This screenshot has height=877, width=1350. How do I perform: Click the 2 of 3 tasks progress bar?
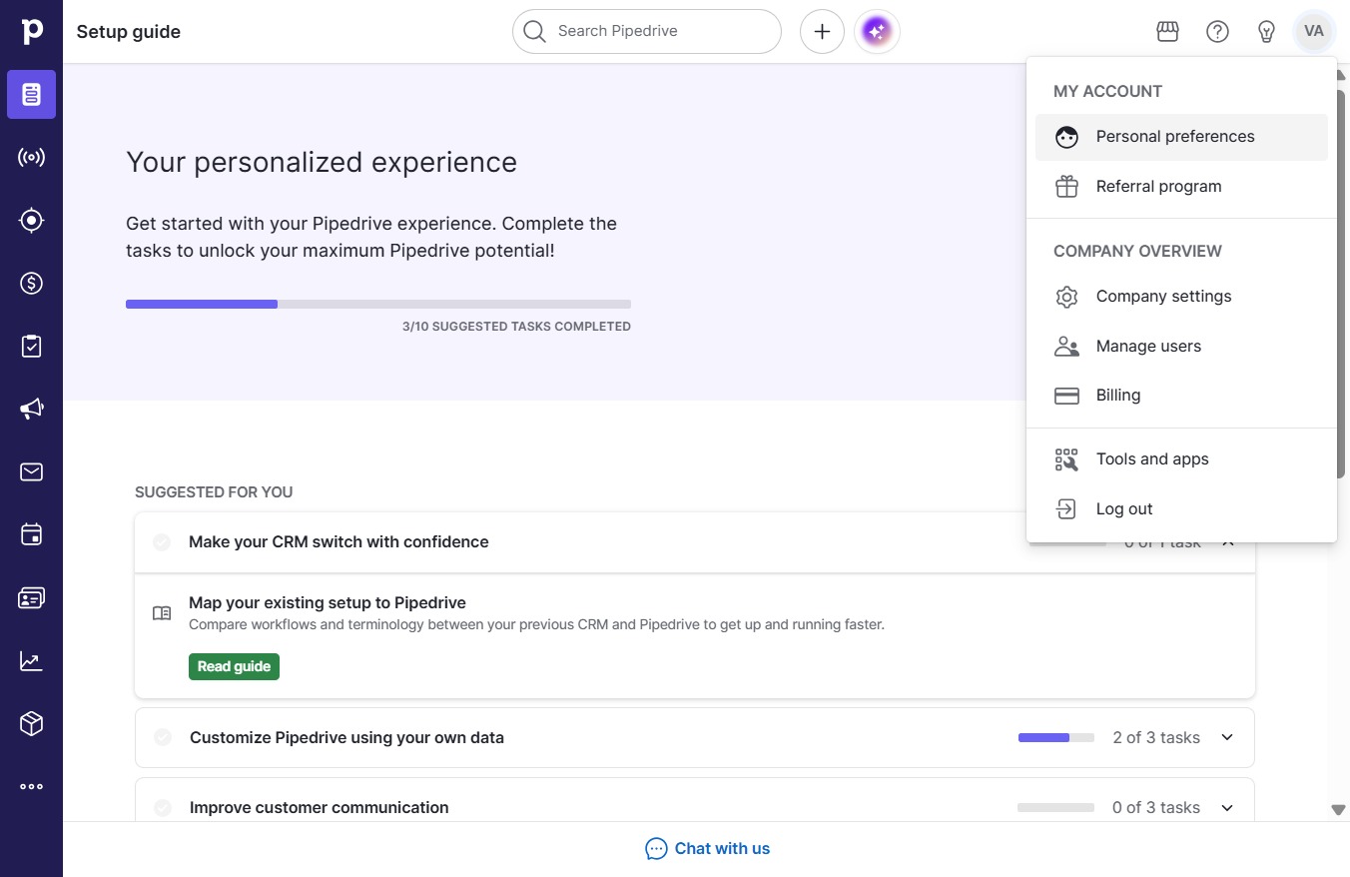pyautogui.click(x=1056, y=737)
